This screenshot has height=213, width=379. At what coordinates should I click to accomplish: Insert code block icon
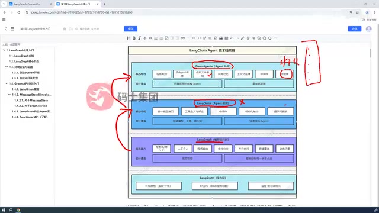click(199, 38)
